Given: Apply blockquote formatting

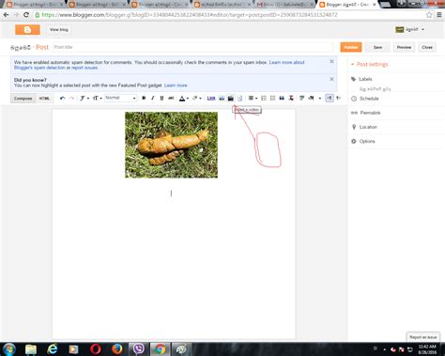Looking at the screenshot, I should point(282,99).
